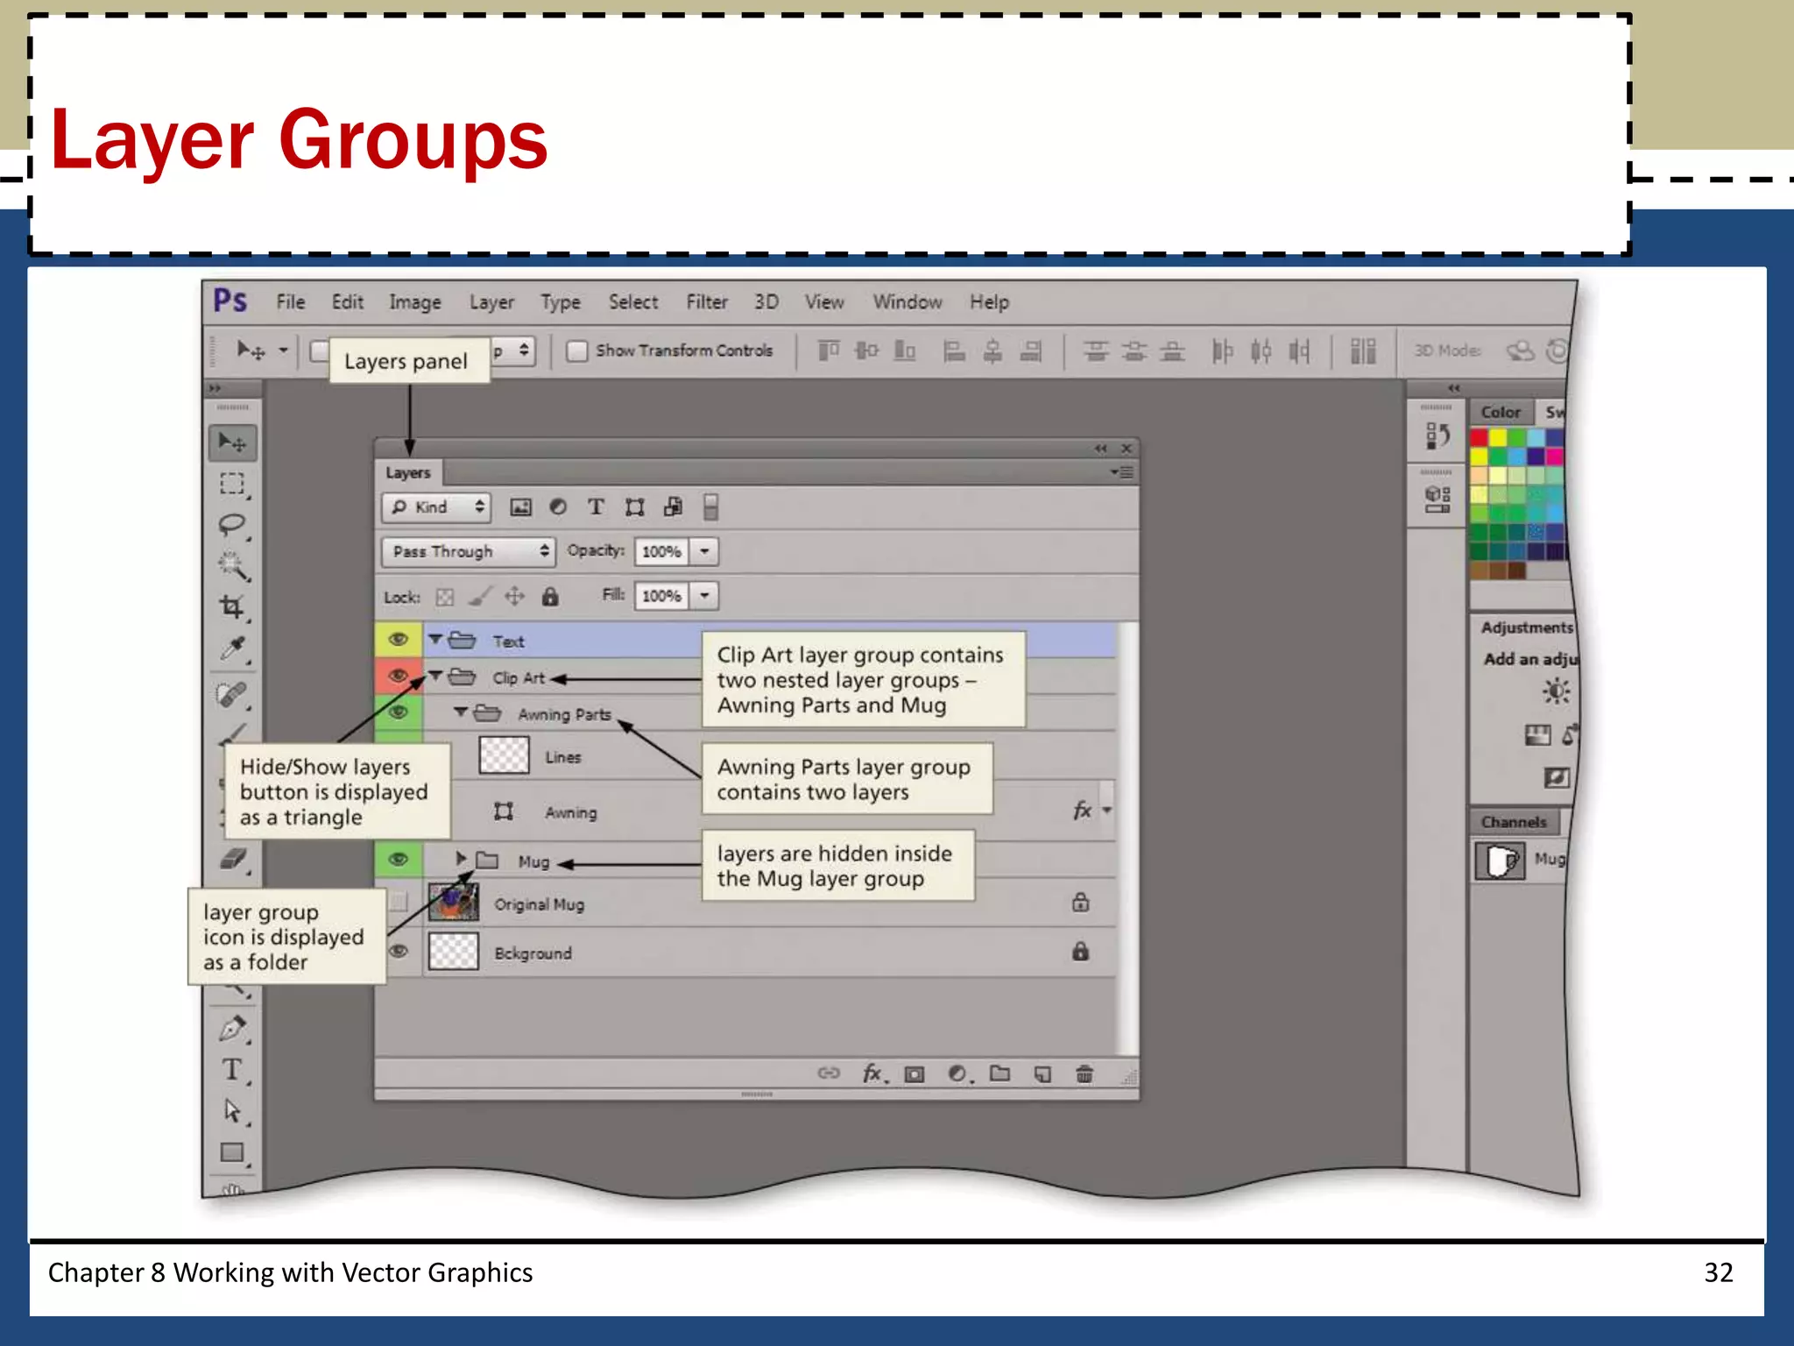Toggle layer filtering on/off switch

(x=711, y=507)
